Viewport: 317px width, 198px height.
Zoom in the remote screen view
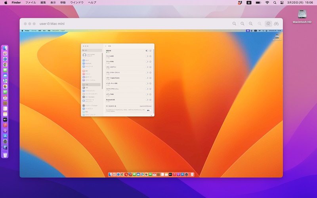[x=251, y=24]
